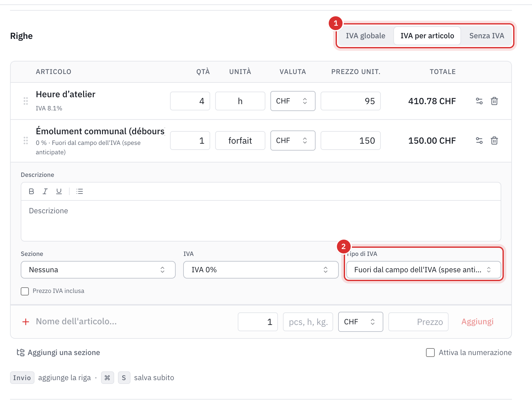The image size is (532, 409).
Task: Edit unit field showing h
Action: (240, 101)
